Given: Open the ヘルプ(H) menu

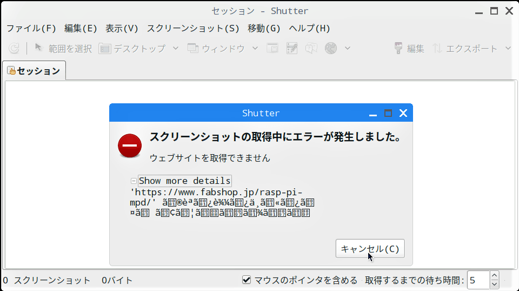Looking at the screenshot, I should pos(309,29).
